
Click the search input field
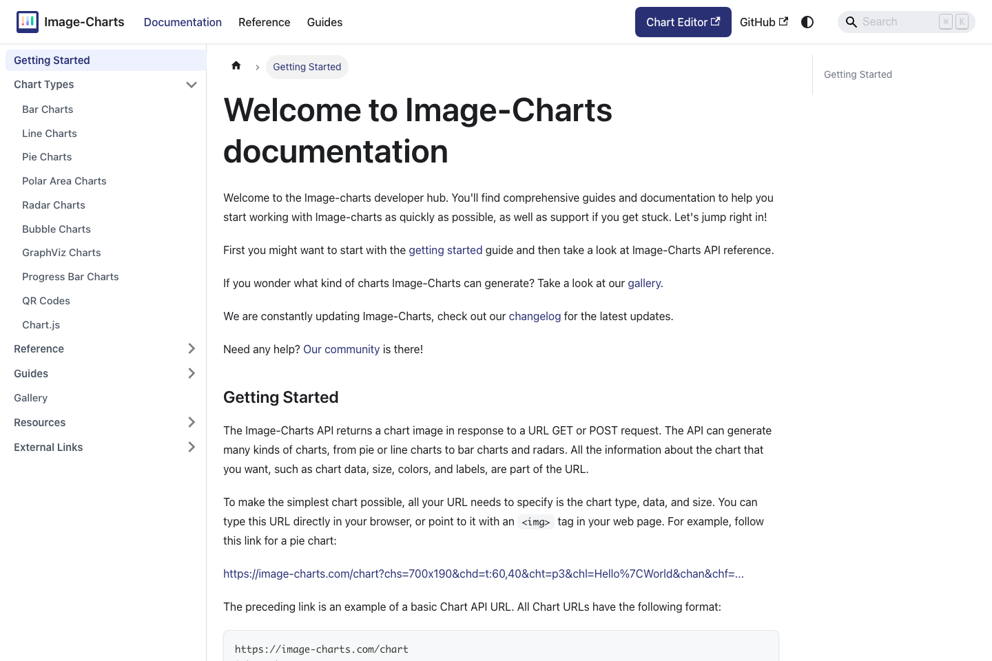tap(896, 21)
